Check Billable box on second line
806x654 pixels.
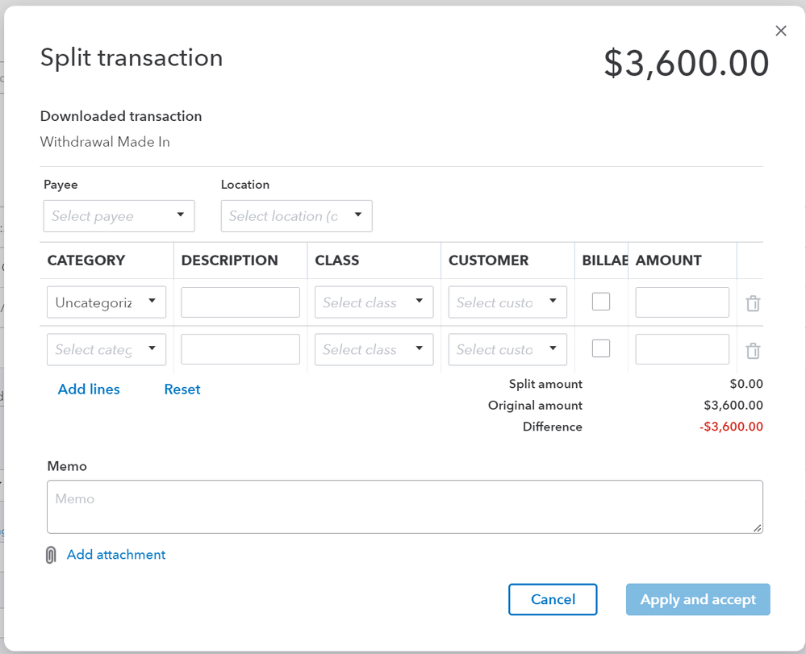coord(601,348)
